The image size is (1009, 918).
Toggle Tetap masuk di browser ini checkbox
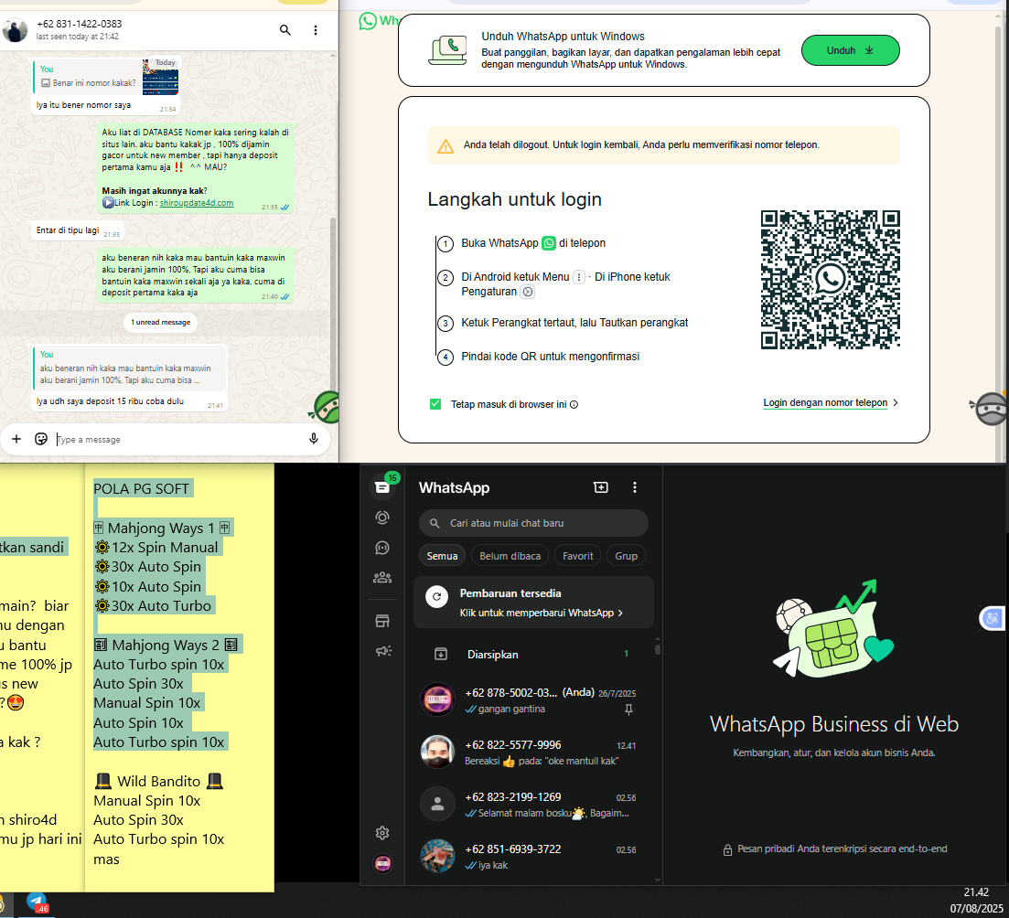pyautogui.click(x=435, y=404)
